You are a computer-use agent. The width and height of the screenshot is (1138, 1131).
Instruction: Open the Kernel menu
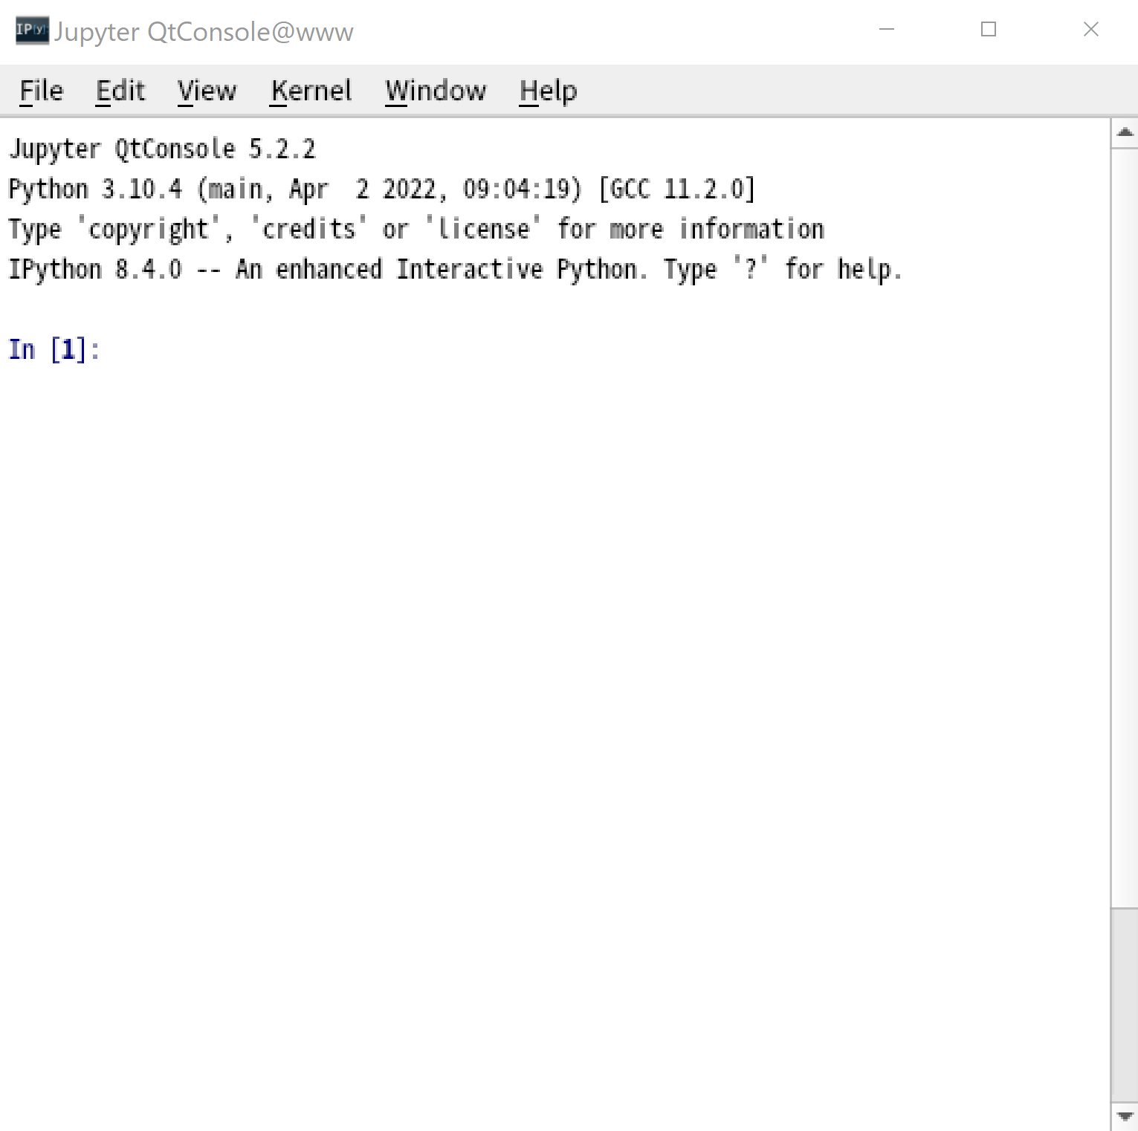tap(311, 91)
